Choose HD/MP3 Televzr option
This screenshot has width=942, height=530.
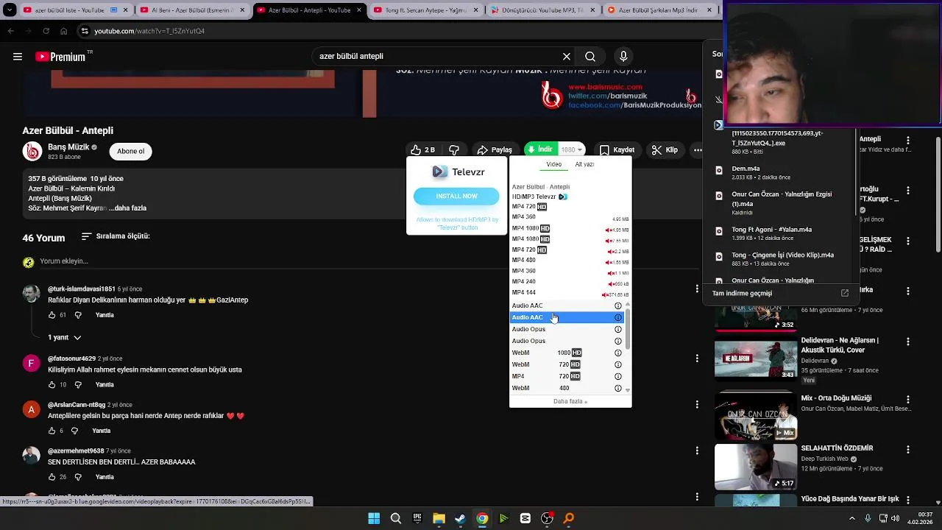(x=570, y=197)
